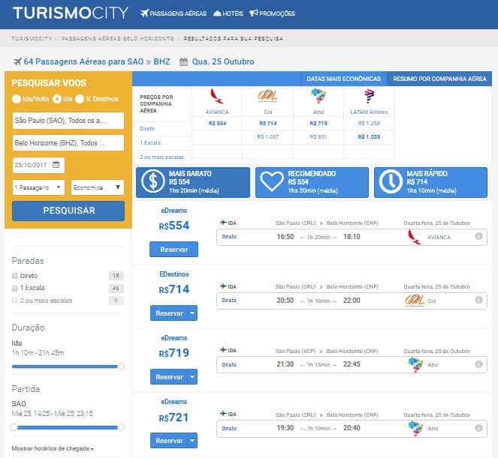Click the Partida slider right handle
This screenshot has width=498, height=458.
[121, 427]
